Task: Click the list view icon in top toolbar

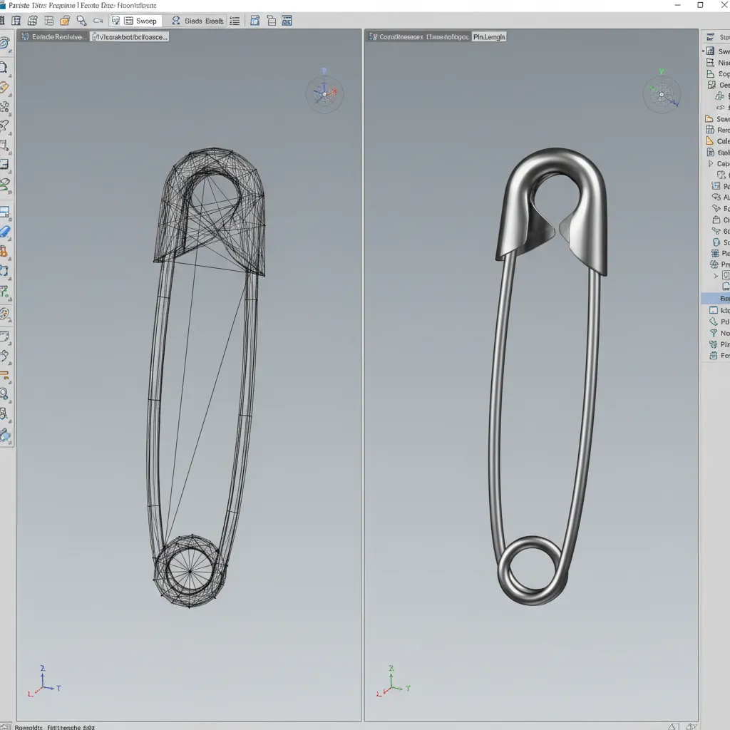Action: pyautogui.click(x=235, y=21)
